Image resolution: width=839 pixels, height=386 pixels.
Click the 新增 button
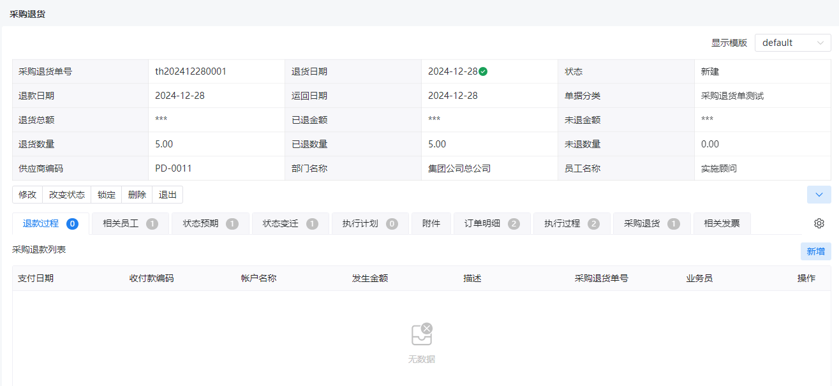click(816, 251)
